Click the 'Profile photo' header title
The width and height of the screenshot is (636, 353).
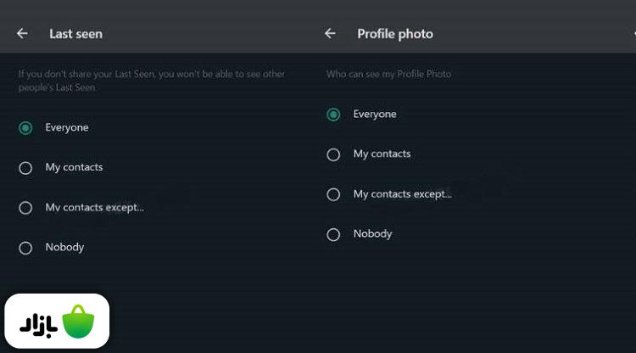click(x=394, y=34)
